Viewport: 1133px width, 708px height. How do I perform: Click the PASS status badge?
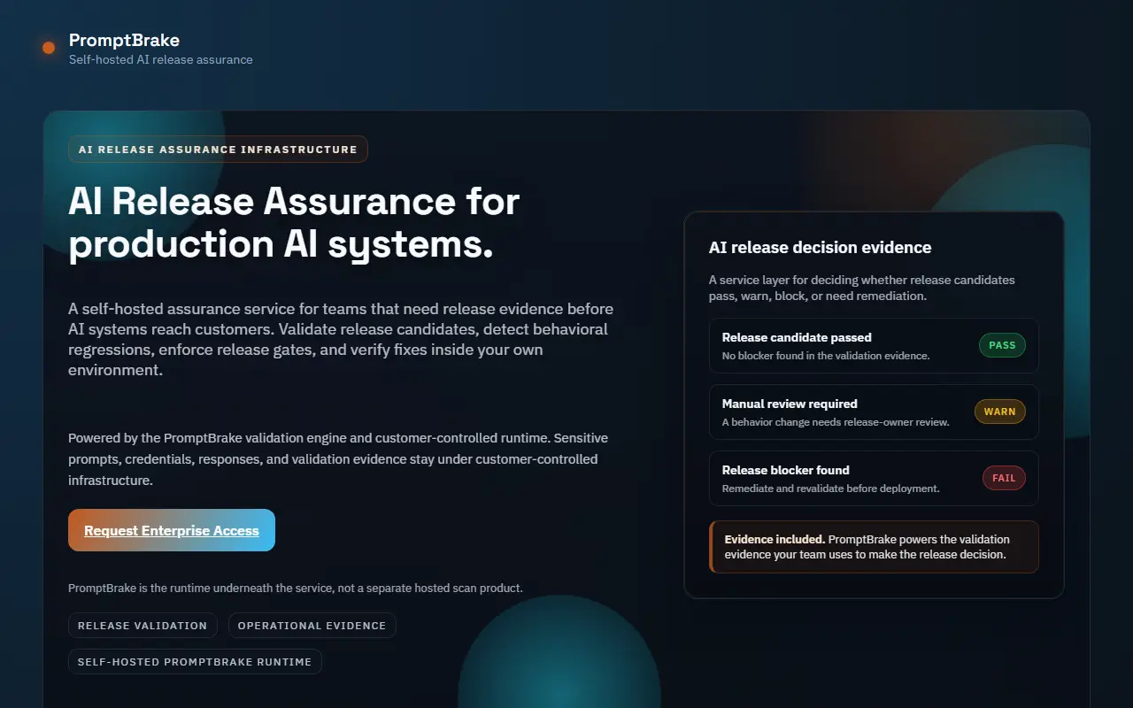(x=1002, y=345)
